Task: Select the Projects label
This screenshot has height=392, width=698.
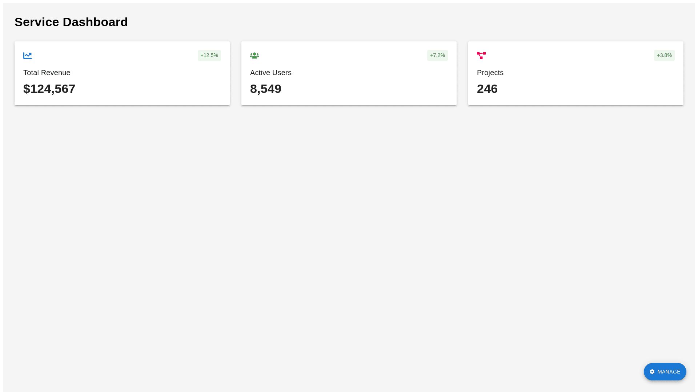Action: pos(490,73)
